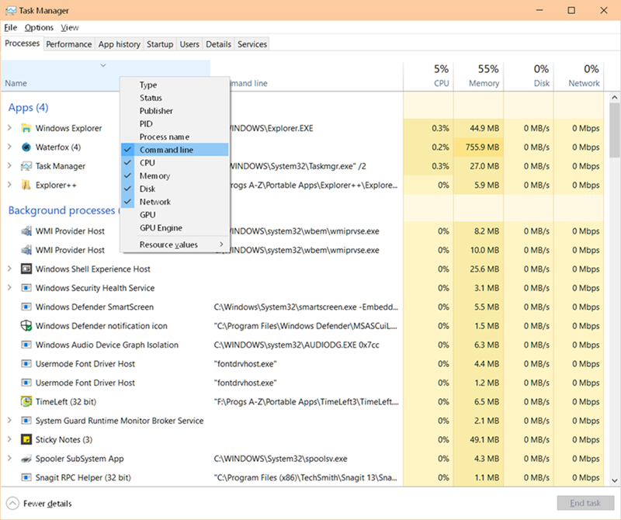Screen dimensions: 621x520
Task: Click the Windows Audio Device Graph Isolation icon
Action: (26, 345)
